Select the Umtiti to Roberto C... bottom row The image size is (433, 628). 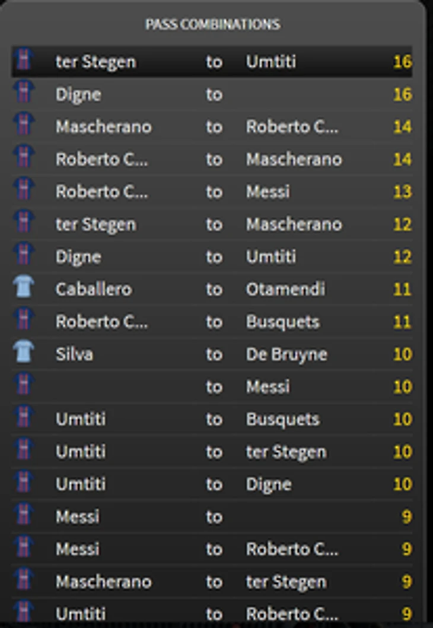[x=212, y=613]
